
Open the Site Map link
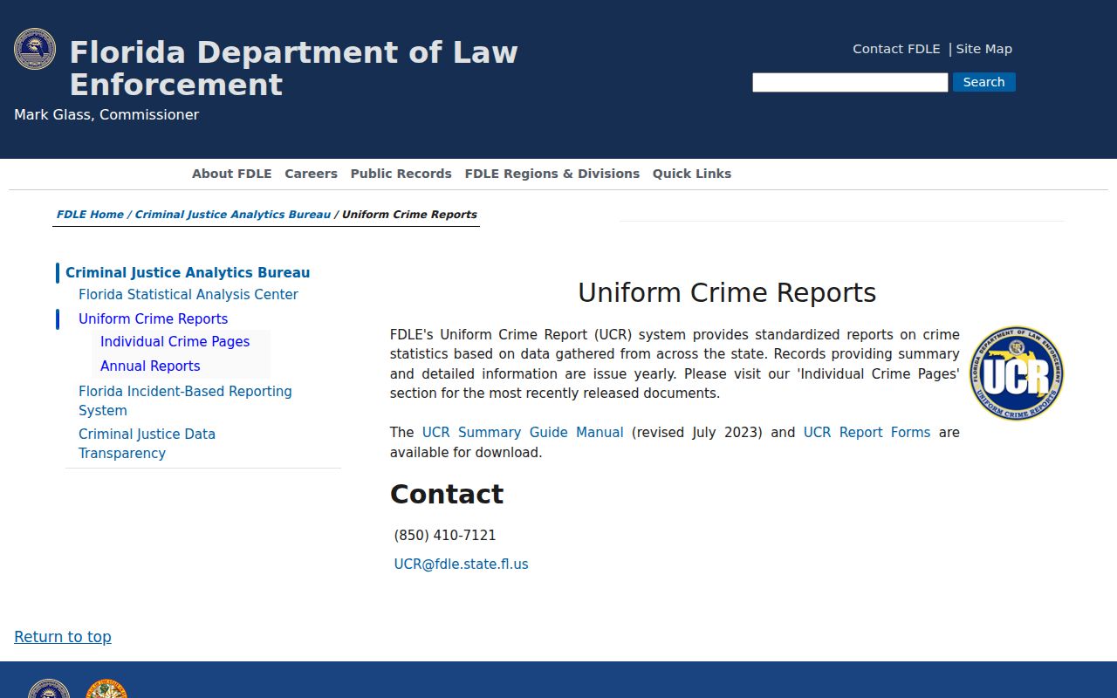click(x=984, y=49)
